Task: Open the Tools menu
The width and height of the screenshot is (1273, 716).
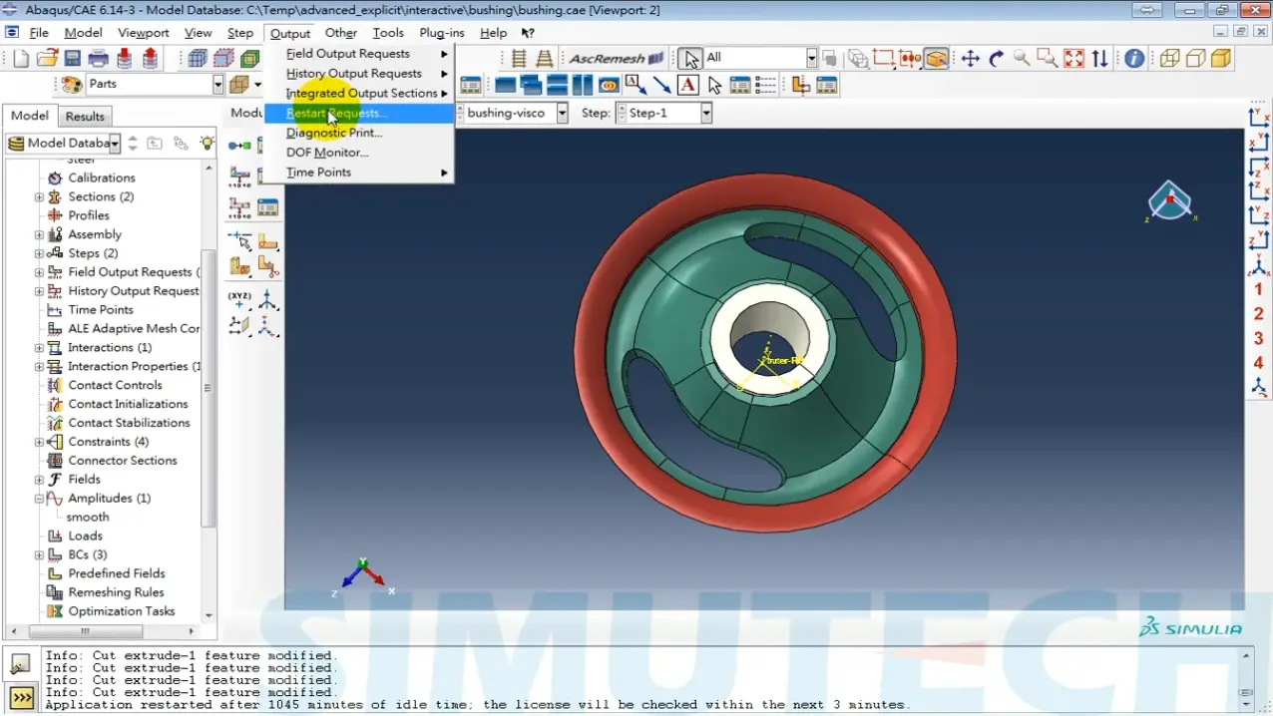Action: (x=388, y=33)
